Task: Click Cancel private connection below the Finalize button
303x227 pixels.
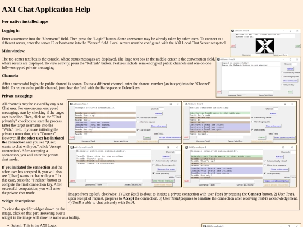Action: pos(276,185)
